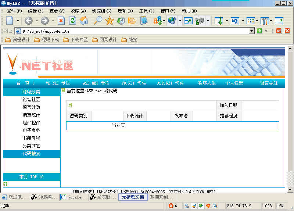
Task: Open the 收藏(A) menu
Action: pos(78,11)
